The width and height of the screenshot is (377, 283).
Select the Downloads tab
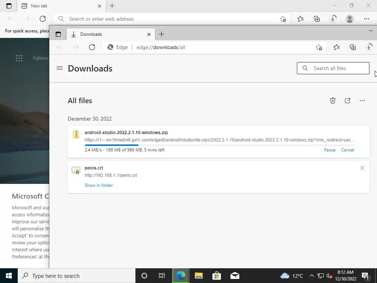(111, 34)
